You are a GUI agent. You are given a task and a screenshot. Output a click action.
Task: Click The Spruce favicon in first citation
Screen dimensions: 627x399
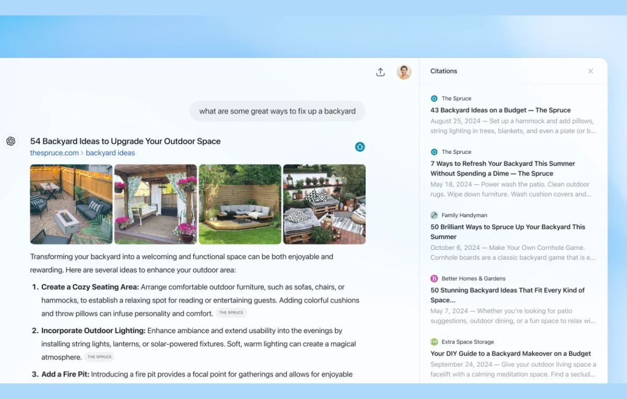point(434,99)
